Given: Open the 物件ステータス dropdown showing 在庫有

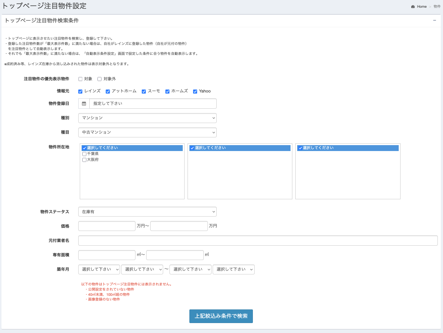Looking at the screenshot, I should click(147, 212).
